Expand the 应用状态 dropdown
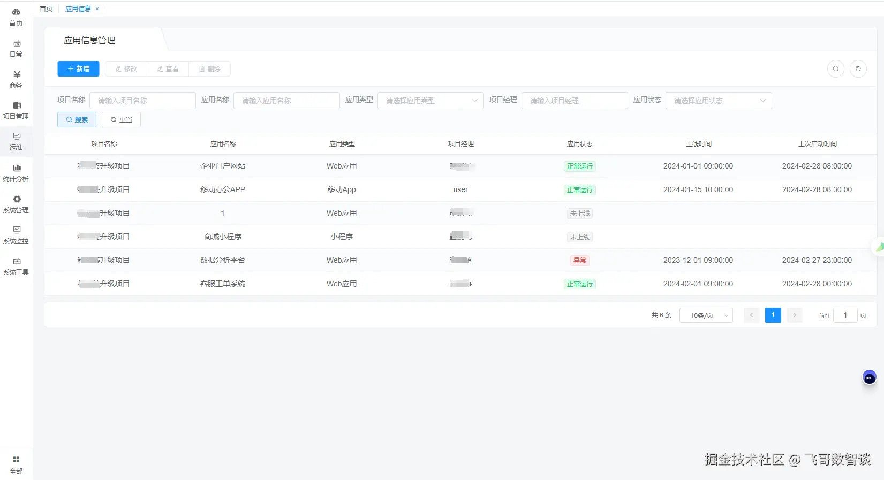 pyautogui.click(x=719, y=101)
